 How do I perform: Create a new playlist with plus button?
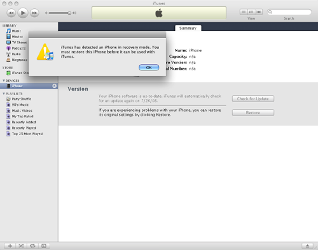pyautogui.click(x=10, y=246)
